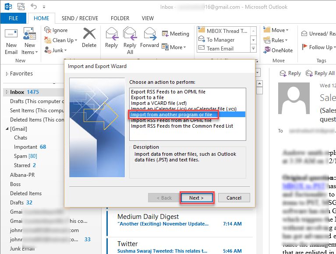Open the Twitter Sushma Swaraj email
Image resolution: width=336 pixels, height=254 pixels.
click(180, 247)
